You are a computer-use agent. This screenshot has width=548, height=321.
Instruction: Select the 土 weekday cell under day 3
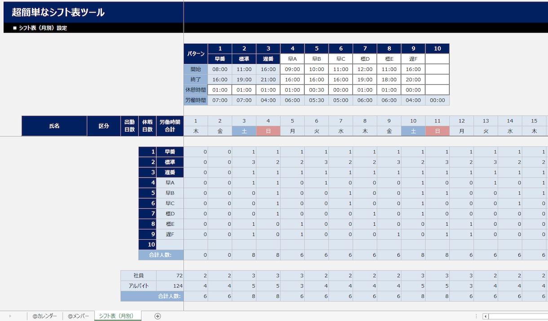point(244,131)
